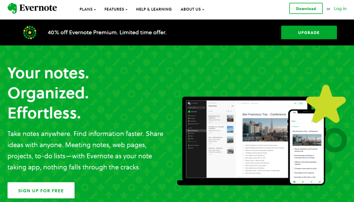Select Vancouver Conference note thumbnail in list
Screen dimensions: 354x202
click(x=230, y=150)
